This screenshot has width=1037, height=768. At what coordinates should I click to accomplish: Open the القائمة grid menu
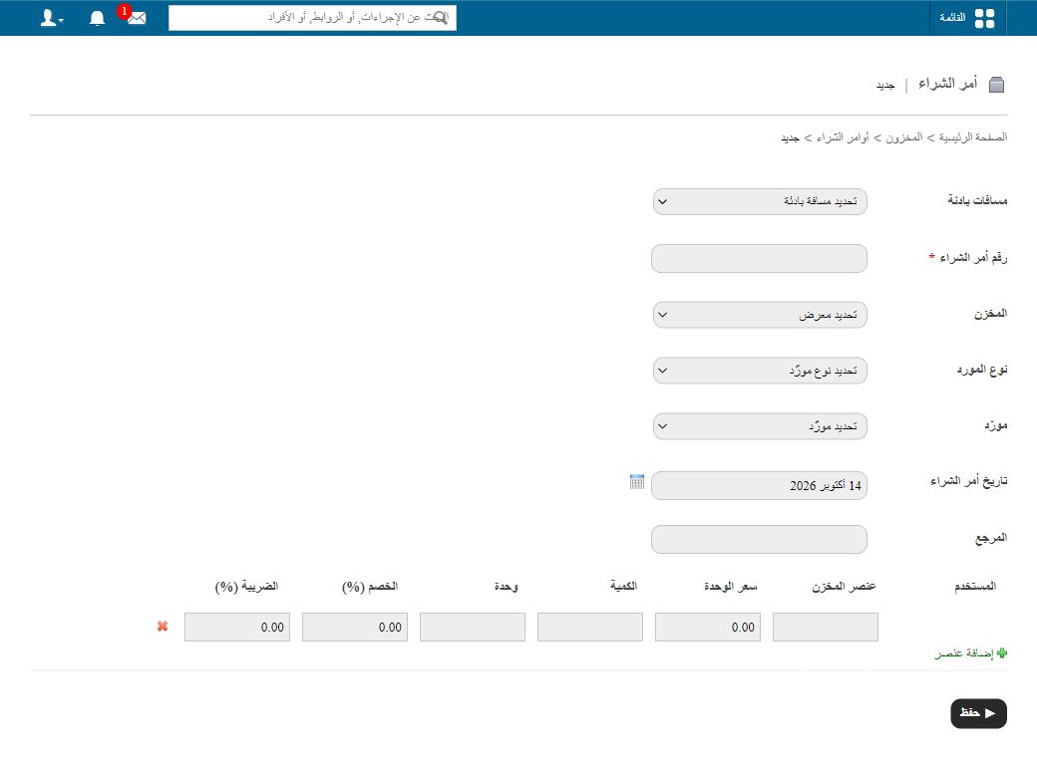point(967,18)
